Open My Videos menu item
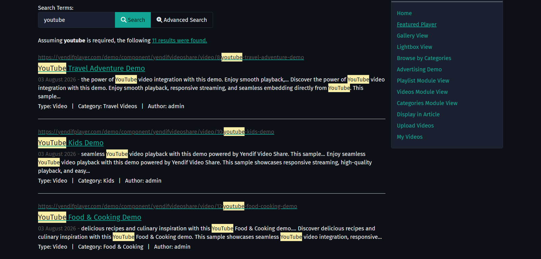The width and height of the screenshot is (541, 259). point(410,137)
